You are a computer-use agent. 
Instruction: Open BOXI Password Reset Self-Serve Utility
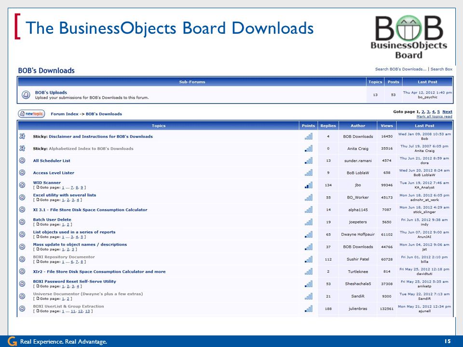tap(74, 281)
